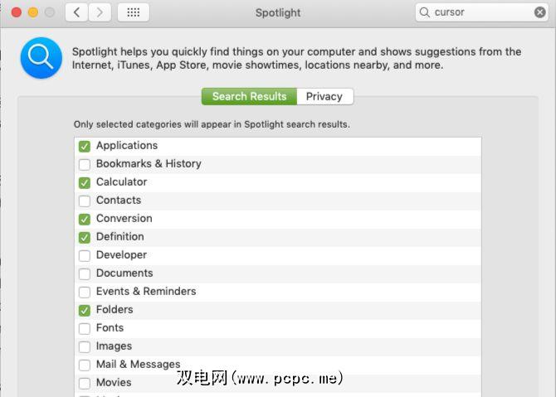Click the back navigation arrow
Image resolution: width=556 pixels, height=397 pixels.
pos(77,12)
